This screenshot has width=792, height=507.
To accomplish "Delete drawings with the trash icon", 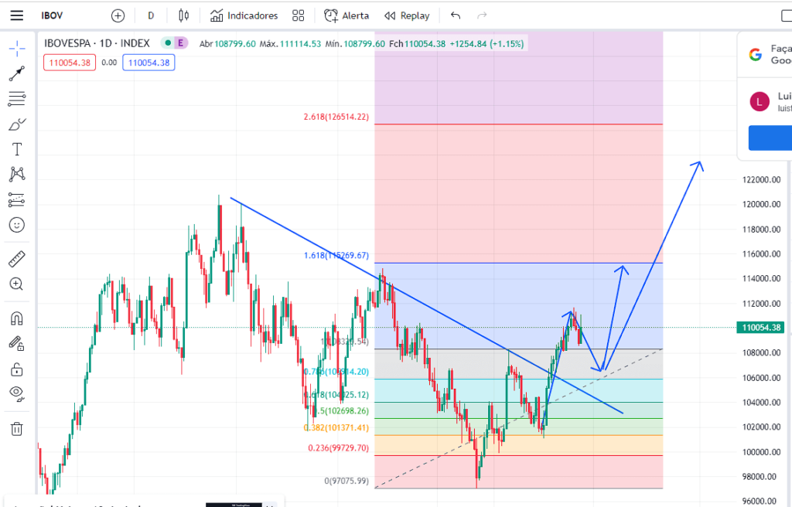I will pyautogui.click(x=16, y=428).
